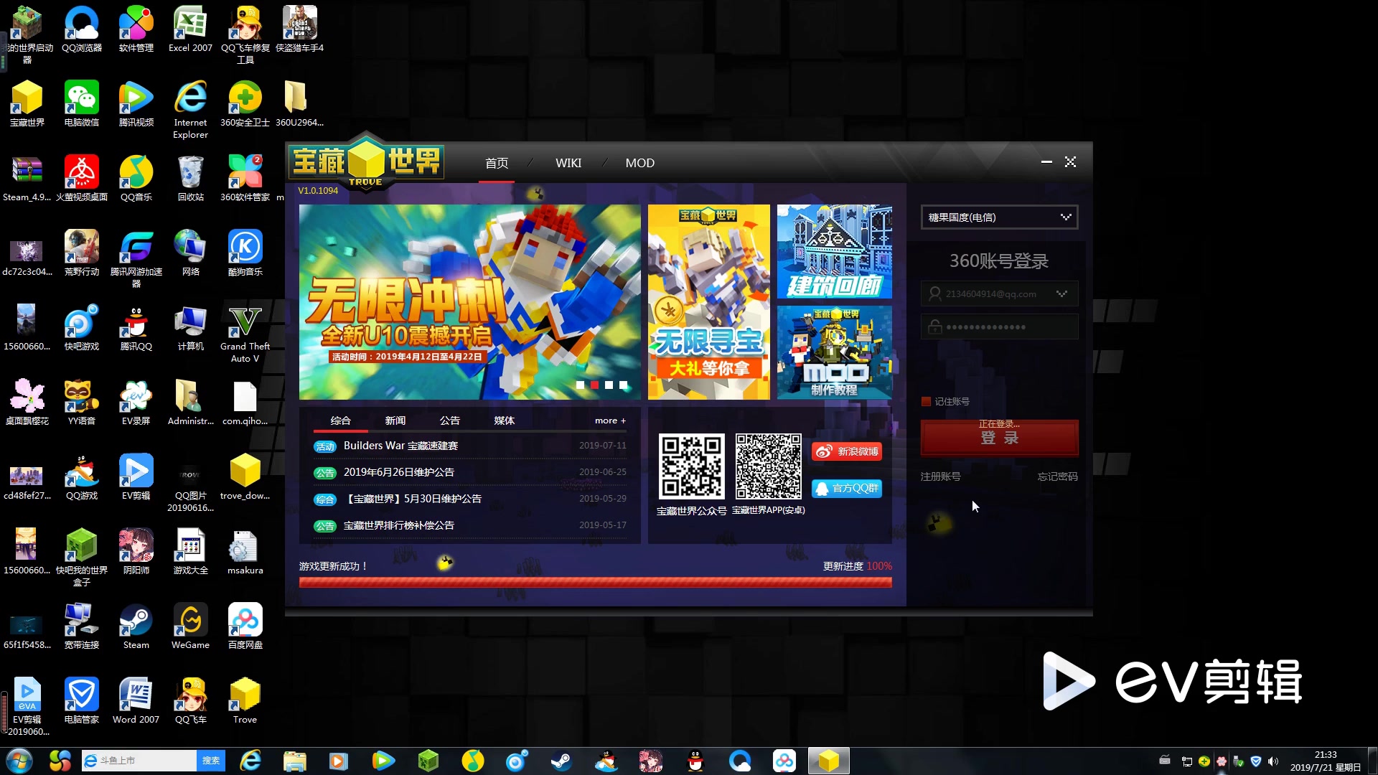Image resolution: width=1378 pixels, height=775 pixels.
Task: Toggle the 记住账号 checkbox
Action: (926, 402)
